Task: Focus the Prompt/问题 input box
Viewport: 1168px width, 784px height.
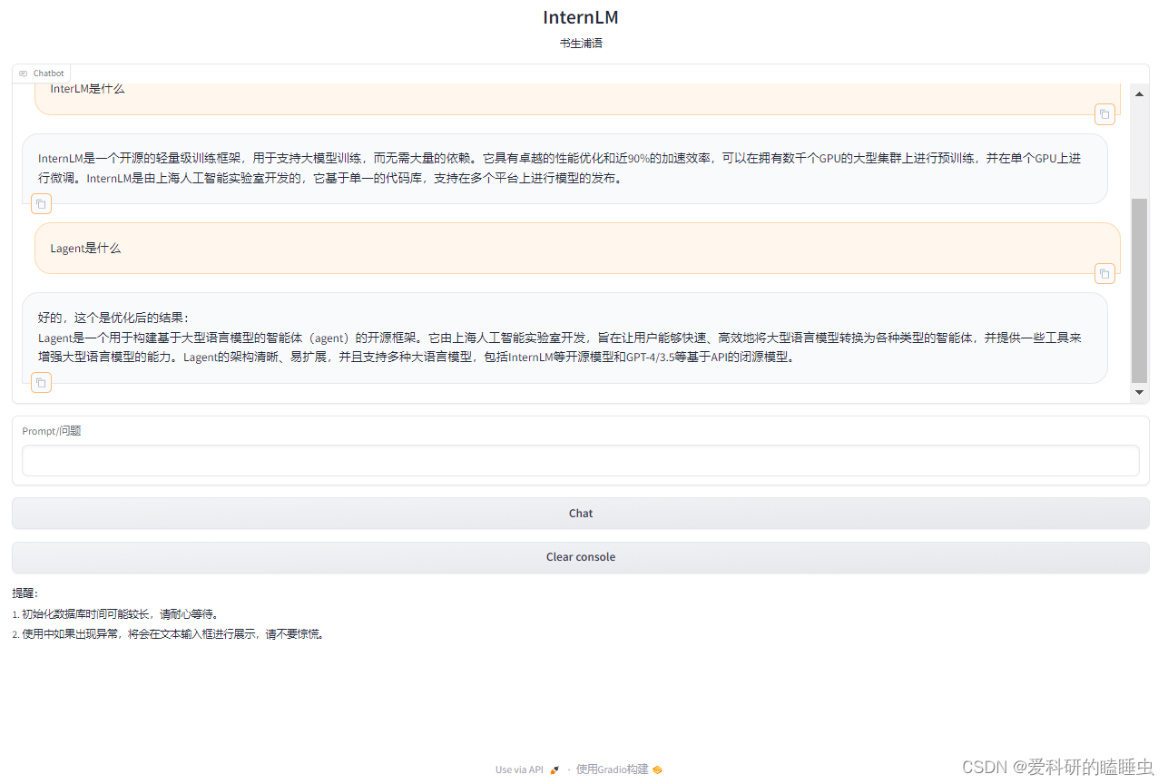Action: (x=581, y=460)
